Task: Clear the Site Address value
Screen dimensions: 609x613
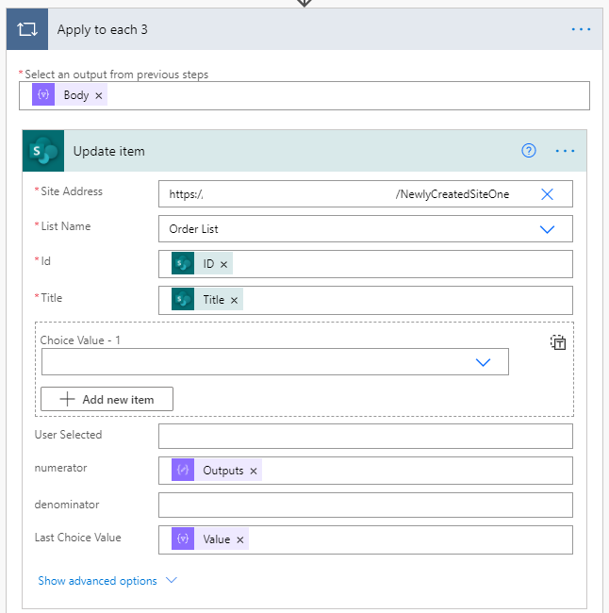Action: [547, 194]
